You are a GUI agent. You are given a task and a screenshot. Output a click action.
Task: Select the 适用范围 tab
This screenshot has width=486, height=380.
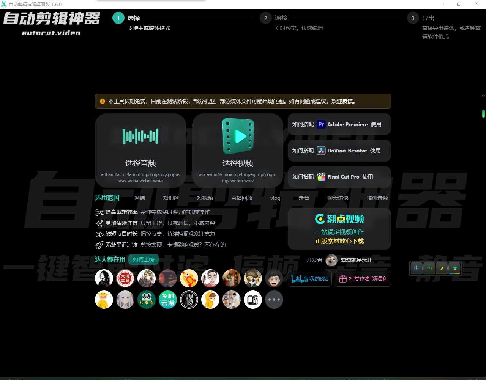click(107, 198)
